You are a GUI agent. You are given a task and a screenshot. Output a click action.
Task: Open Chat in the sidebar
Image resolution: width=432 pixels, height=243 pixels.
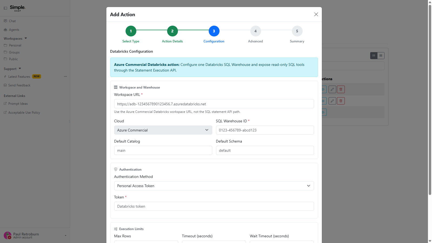point(12,21)
